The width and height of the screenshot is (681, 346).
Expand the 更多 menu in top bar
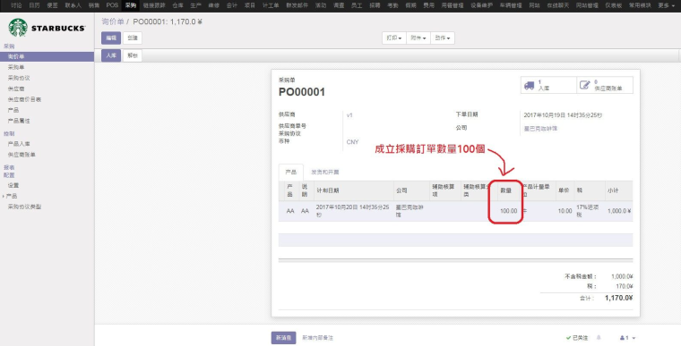pos(666,5)
